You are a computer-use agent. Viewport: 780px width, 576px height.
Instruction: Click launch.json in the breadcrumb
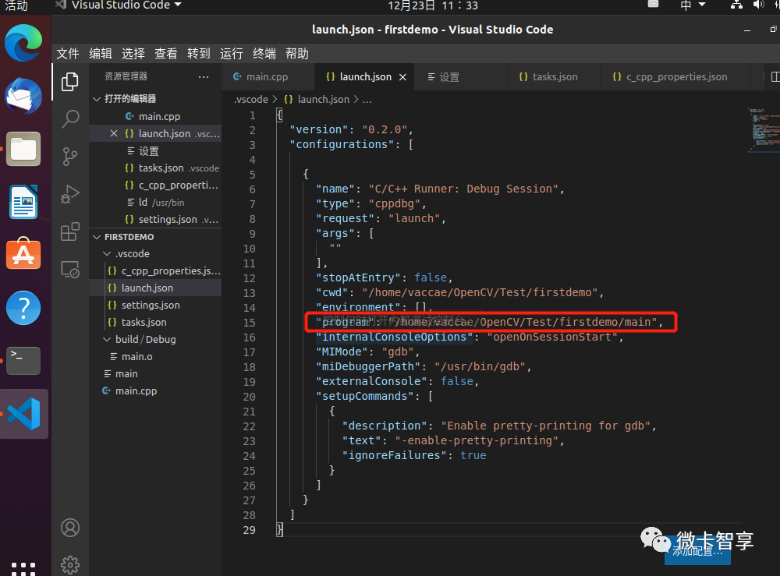(324, 100)
